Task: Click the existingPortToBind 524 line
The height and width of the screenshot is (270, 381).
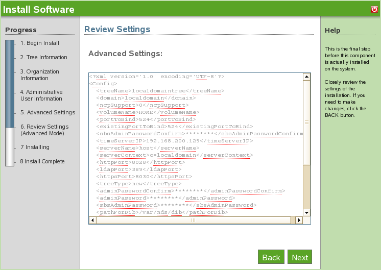Action: (175, 127)
